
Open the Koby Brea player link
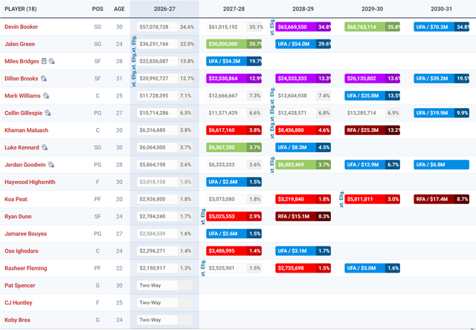(x=17, y=320)
